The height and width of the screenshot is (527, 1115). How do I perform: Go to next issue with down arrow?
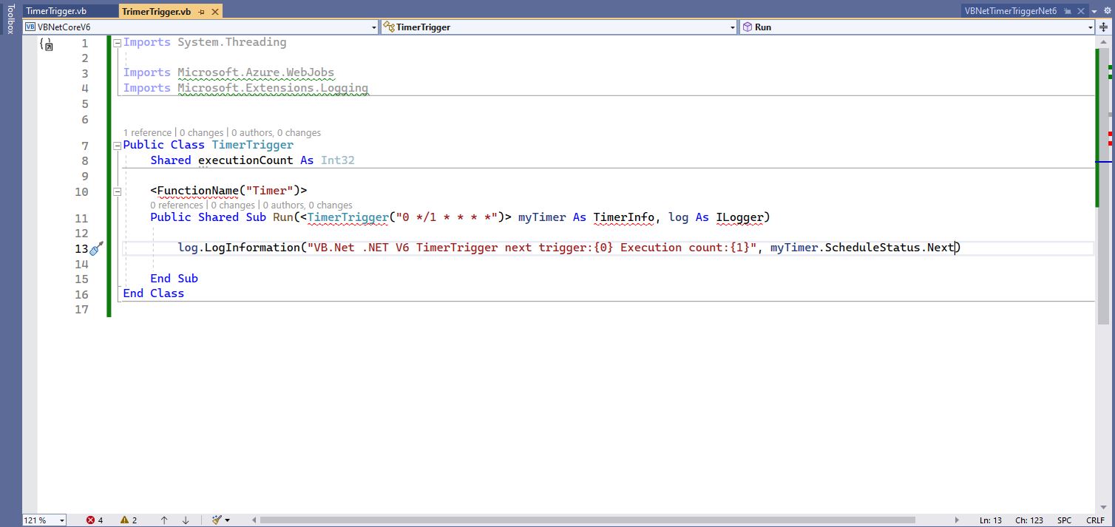point(186,520)
